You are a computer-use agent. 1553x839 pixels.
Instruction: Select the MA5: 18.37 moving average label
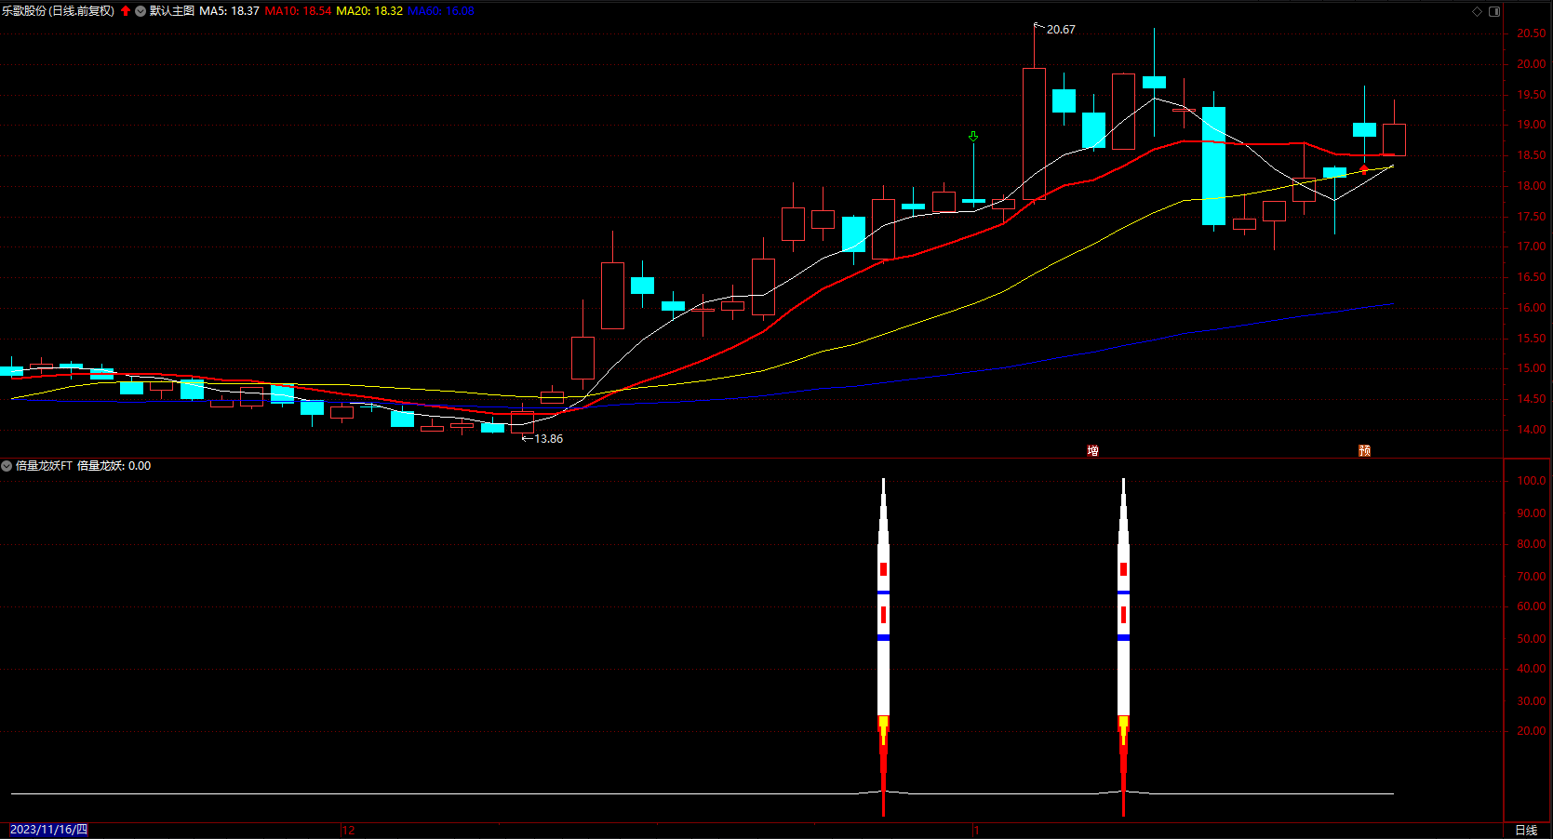[230, 11]
